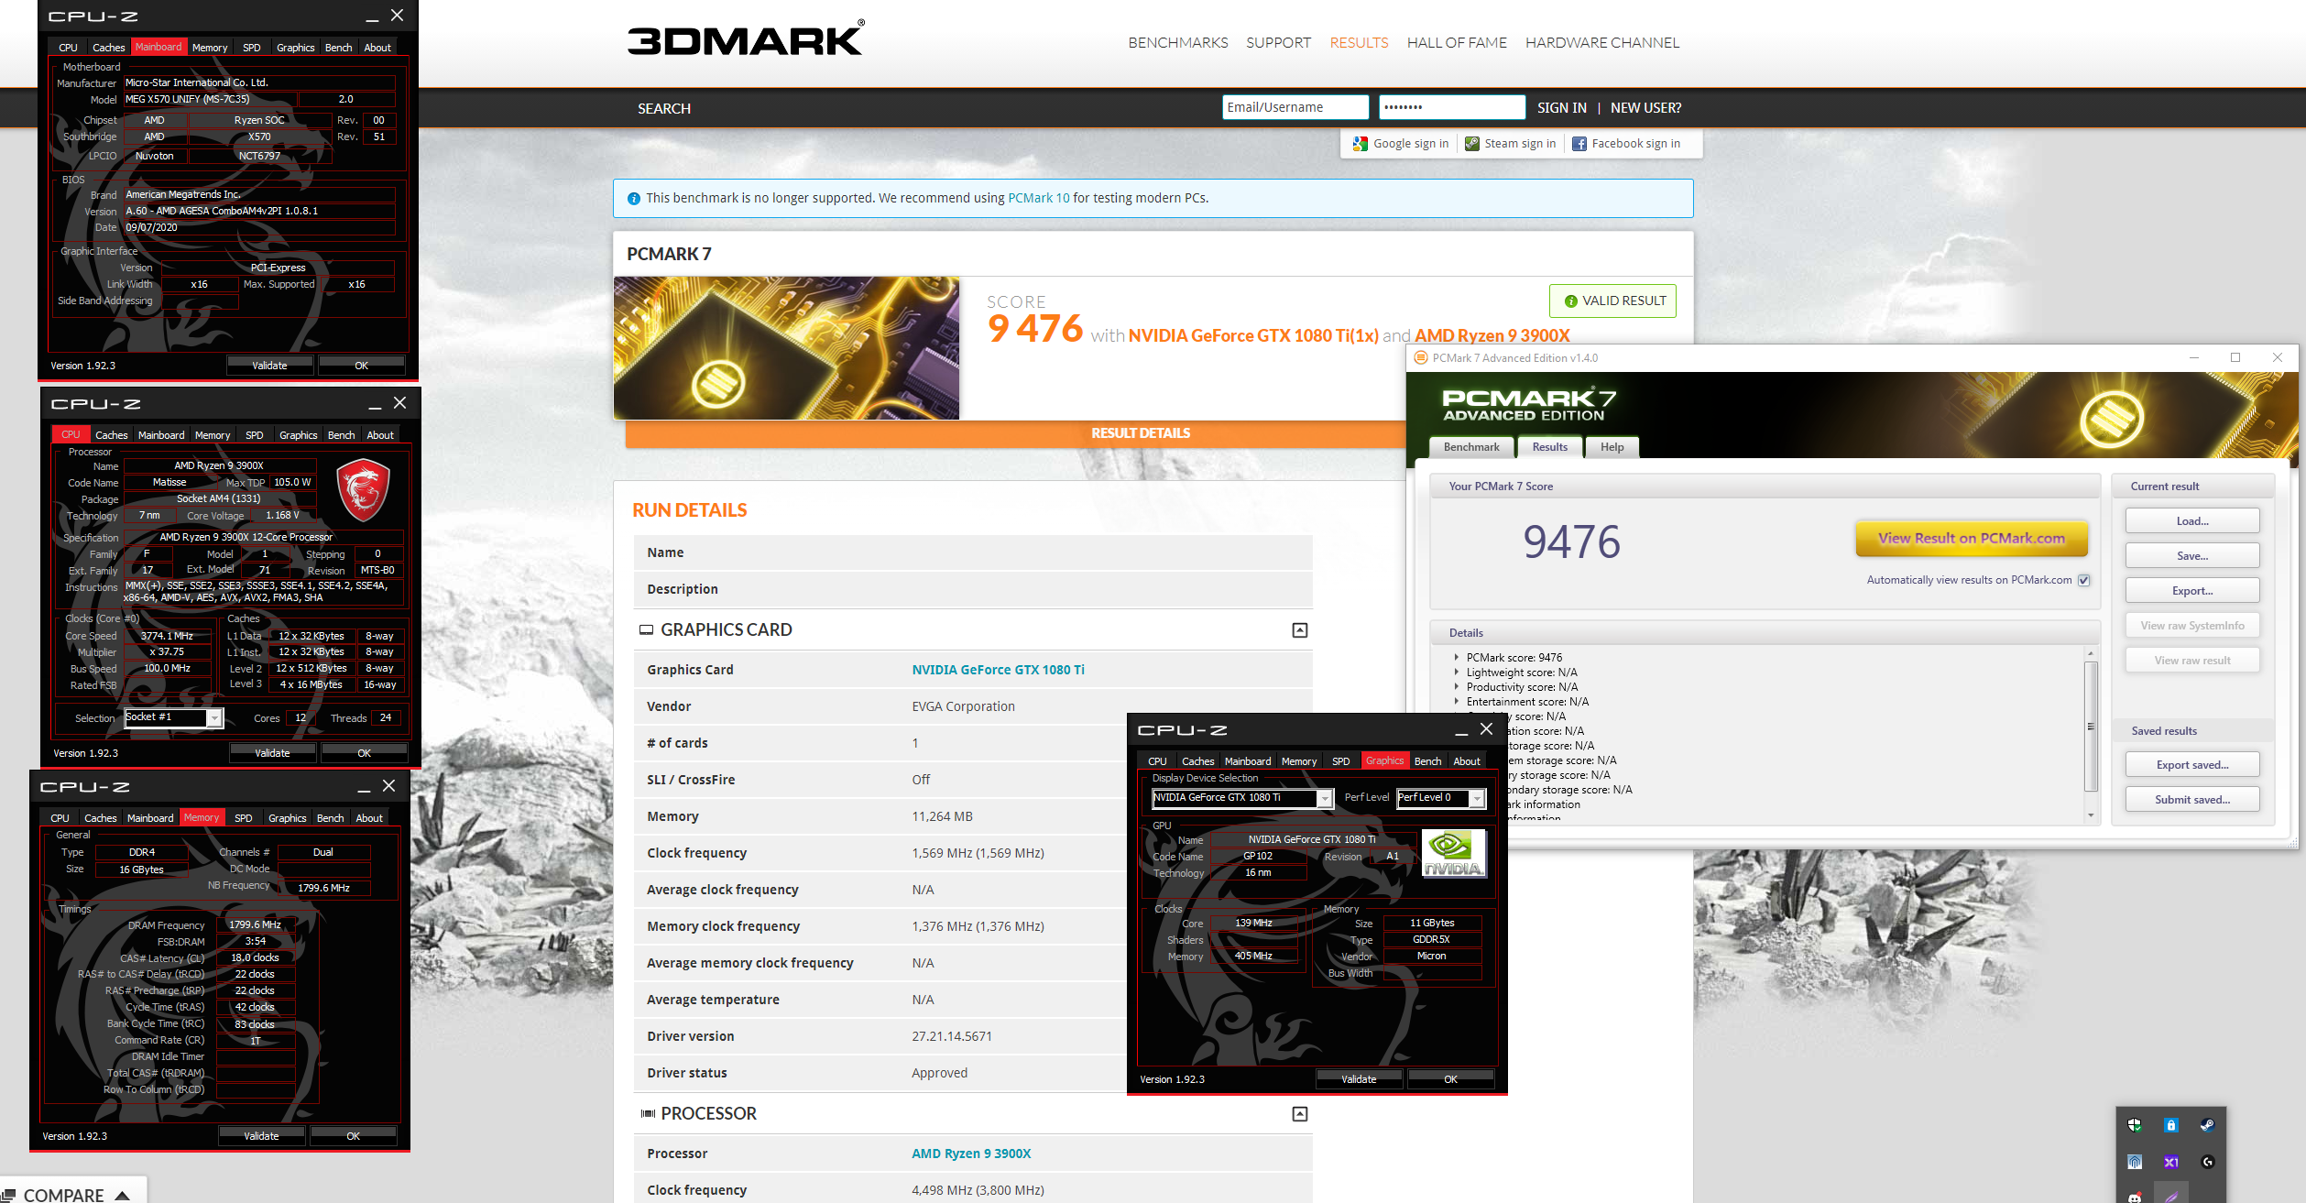
Task: Expand the Lightweight score tree item
Action: [1456, 673]
